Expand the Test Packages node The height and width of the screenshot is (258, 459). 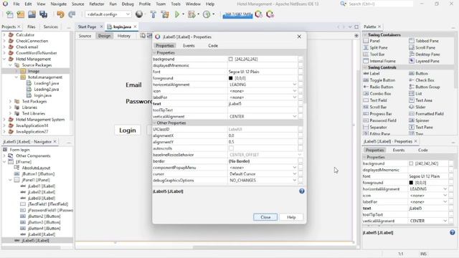click(10, 102)
